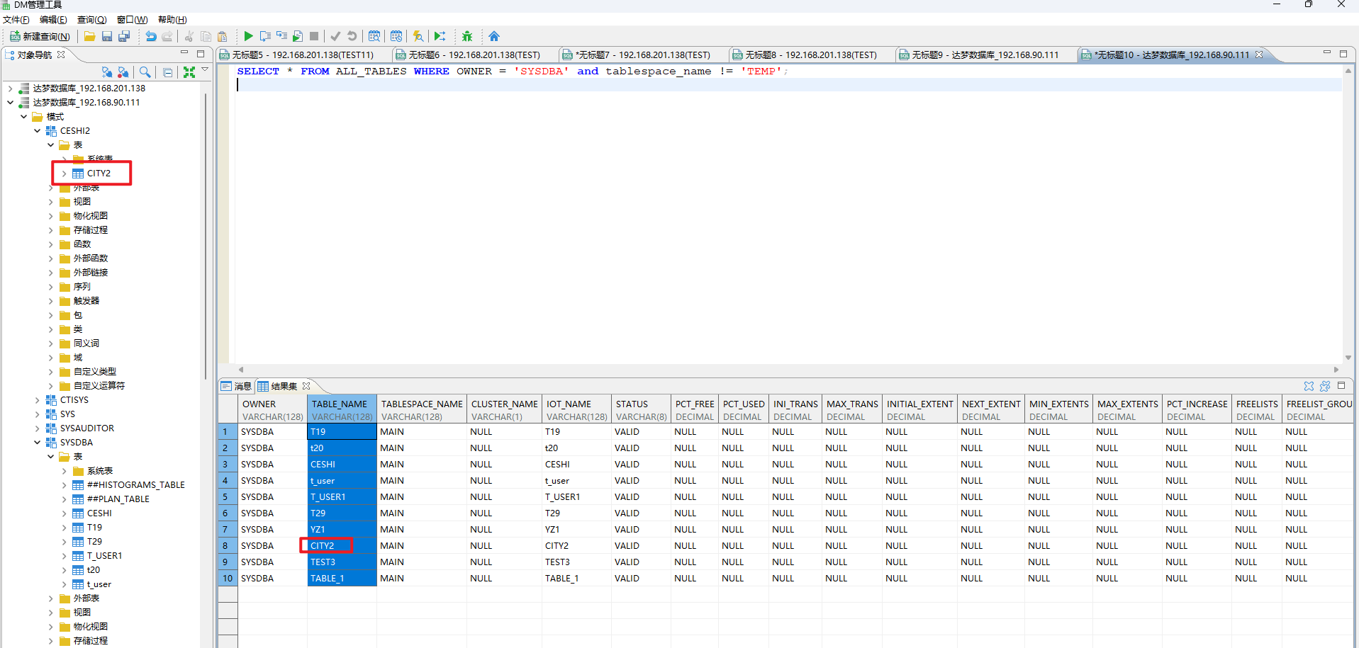The height and width of the screenshot is (648, 1359).
Task: Click the run-with-transfer arrows icon beside the bug
Action: pos(440,36)
